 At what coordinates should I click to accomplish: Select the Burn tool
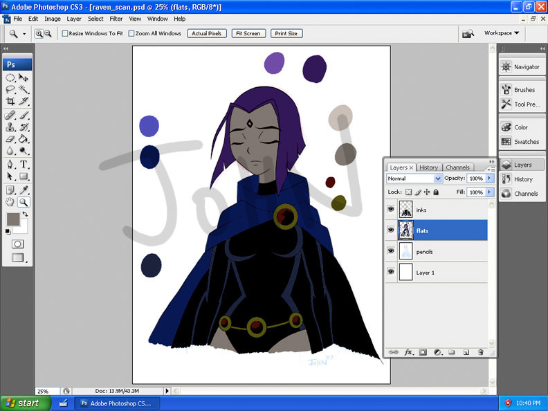pos(24,151)
